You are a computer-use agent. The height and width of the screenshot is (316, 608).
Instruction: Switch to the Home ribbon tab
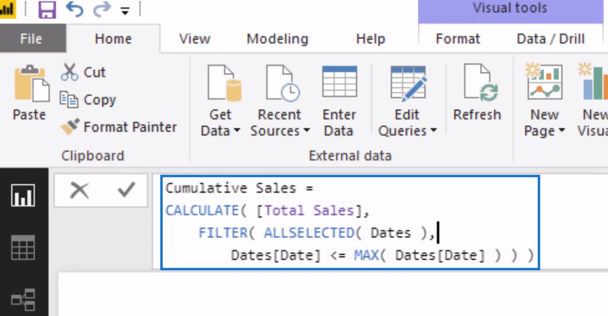click(113, 39)
